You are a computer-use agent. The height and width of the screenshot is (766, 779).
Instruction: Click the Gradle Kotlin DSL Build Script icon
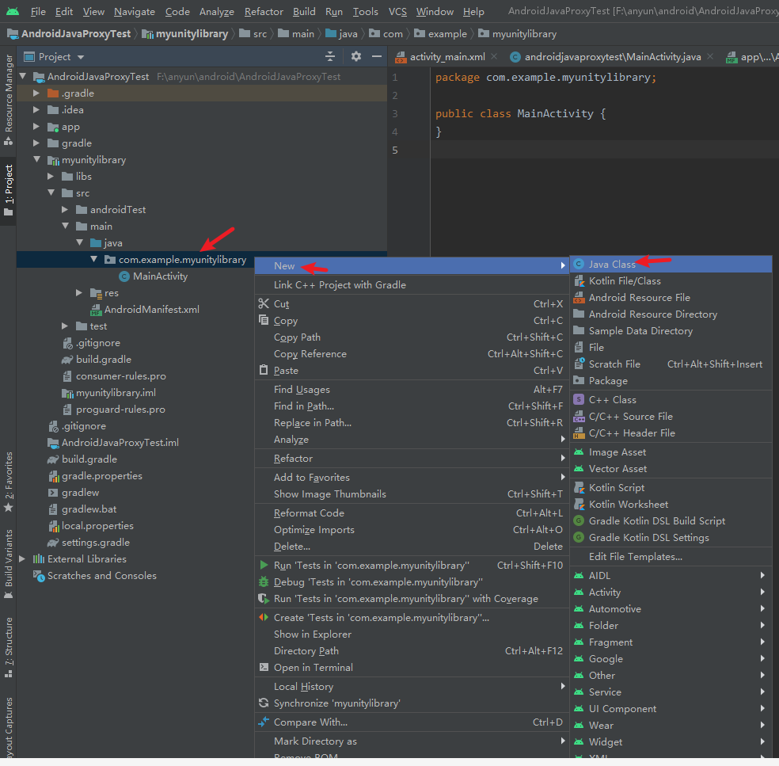click(x=579, y=520)
